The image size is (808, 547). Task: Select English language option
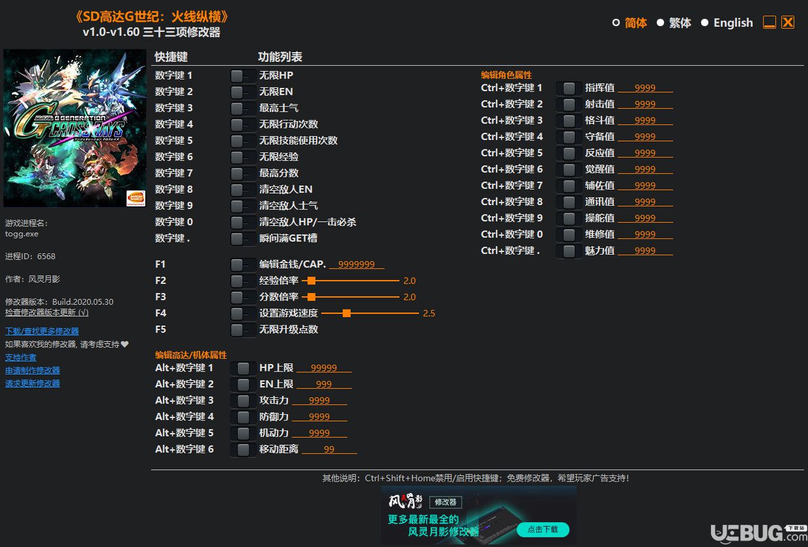point(727,23)
